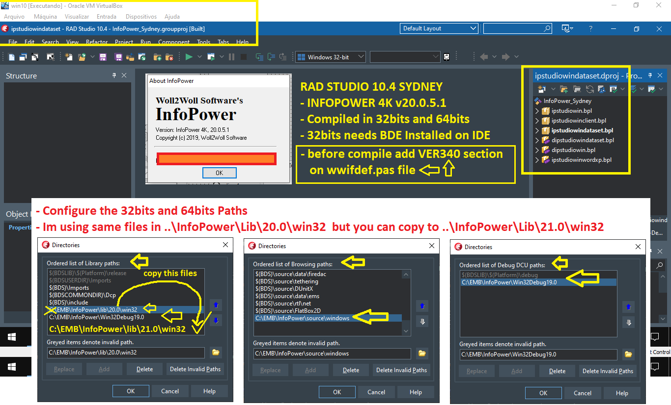Click the green Run toolbar icon
This screenshot has width=671, height=405.
189,57
